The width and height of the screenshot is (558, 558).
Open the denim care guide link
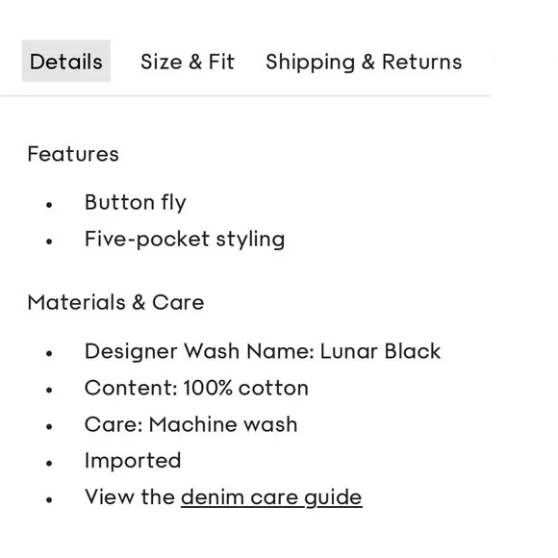click(271, 496)
